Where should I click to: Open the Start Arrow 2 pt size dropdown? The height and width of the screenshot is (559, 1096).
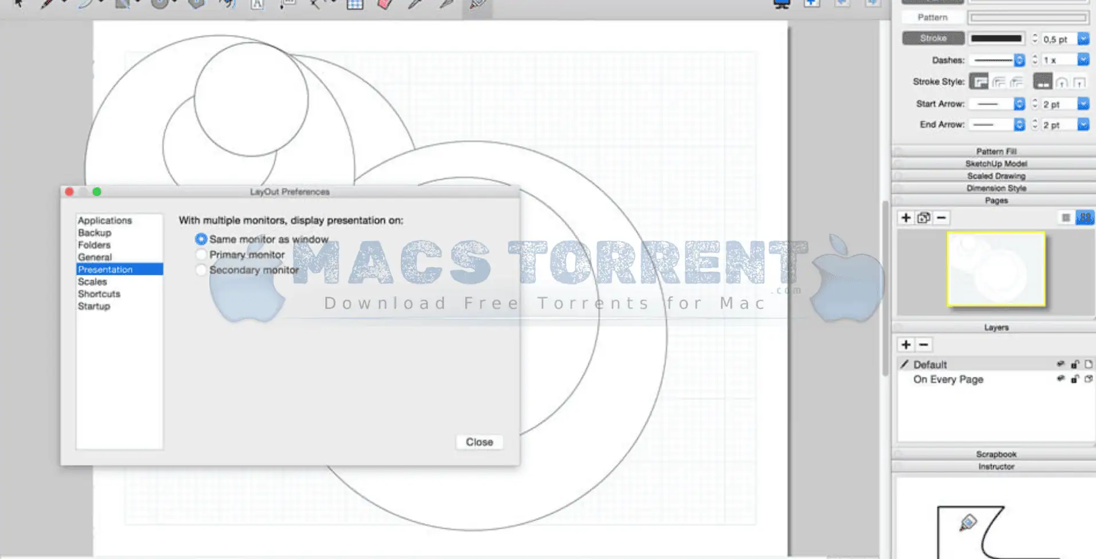coord(1083,104)
